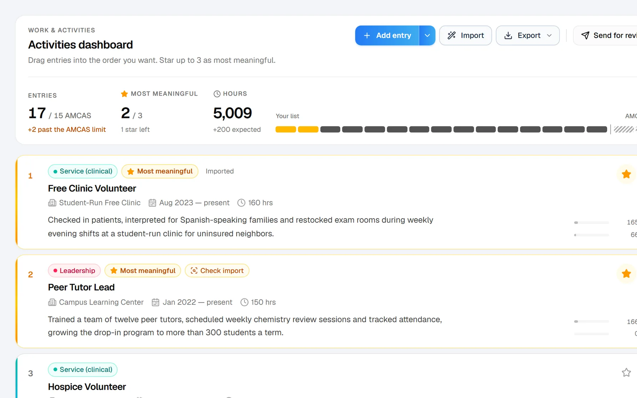Click the entry number 3 drag handle
Image resolution: width=637 pixels, height=398 pixels.
(31, 373)
